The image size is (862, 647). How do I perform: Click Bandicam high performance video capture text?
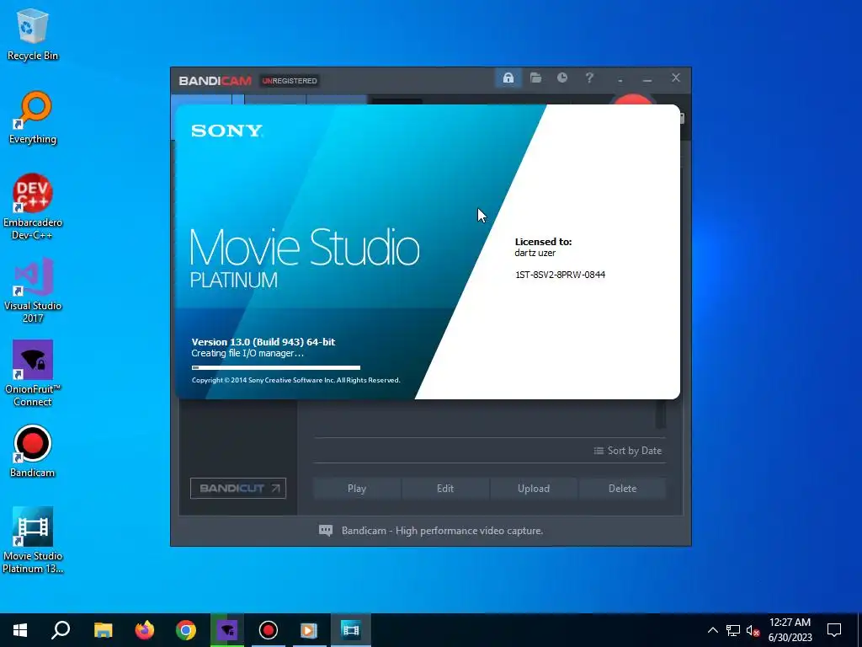[442, 531]
